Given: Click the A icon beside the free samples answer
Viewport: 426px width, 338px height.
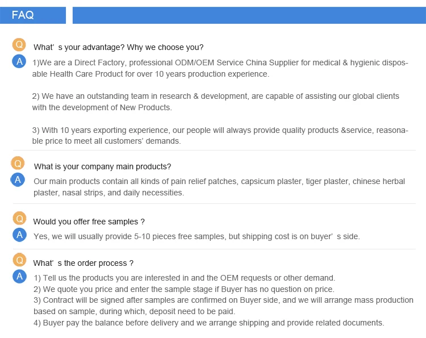Looking at the screenshot, I should [19, 235].
